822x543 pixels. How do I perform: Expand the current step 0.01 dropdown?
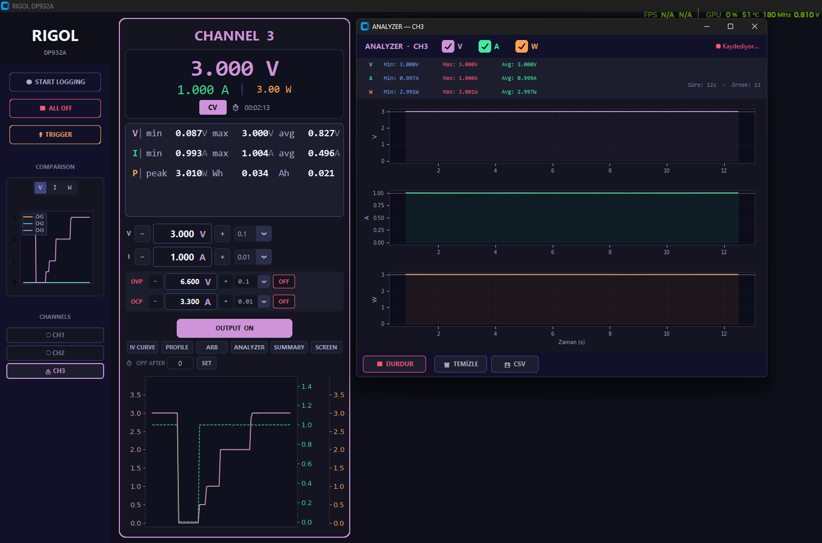point(264,257)
